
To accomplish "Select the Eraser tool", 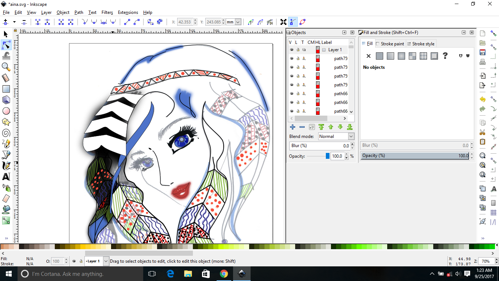I will tap(6, 199).
